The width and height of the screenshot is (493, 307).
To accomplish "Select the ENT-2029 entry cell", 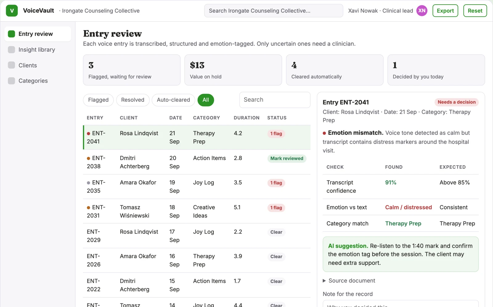I will point(100,236).
